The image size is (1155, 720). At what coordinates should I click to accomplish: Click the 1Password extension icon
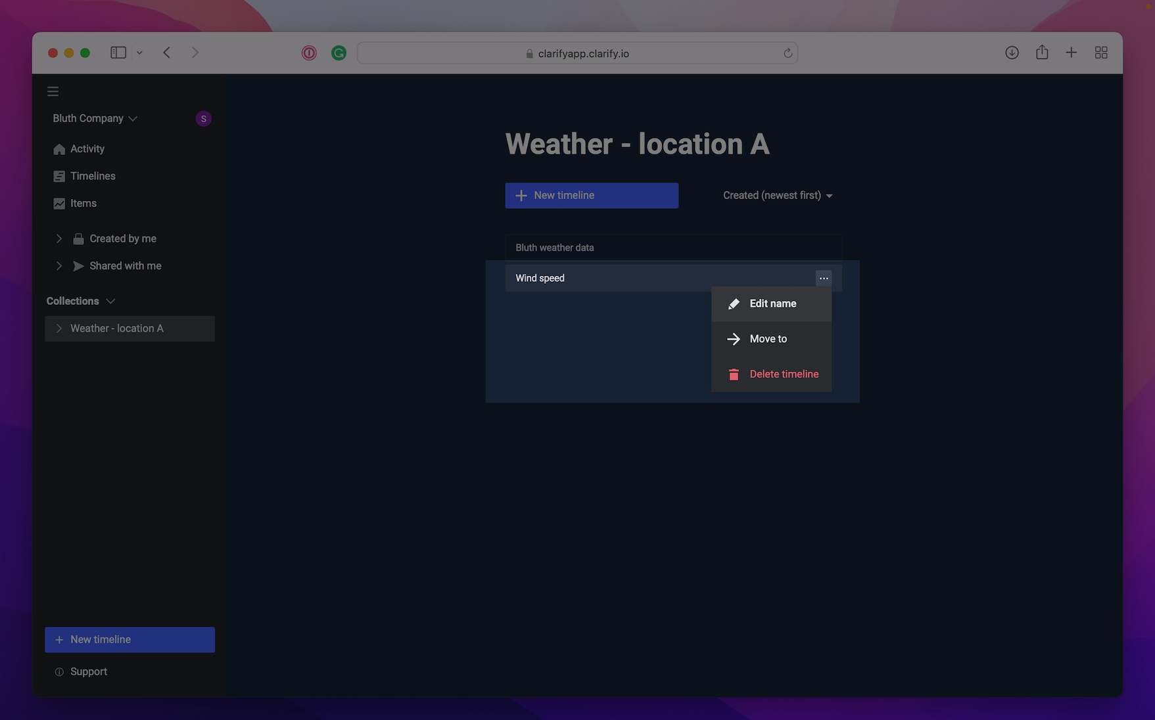pos(309,53)
